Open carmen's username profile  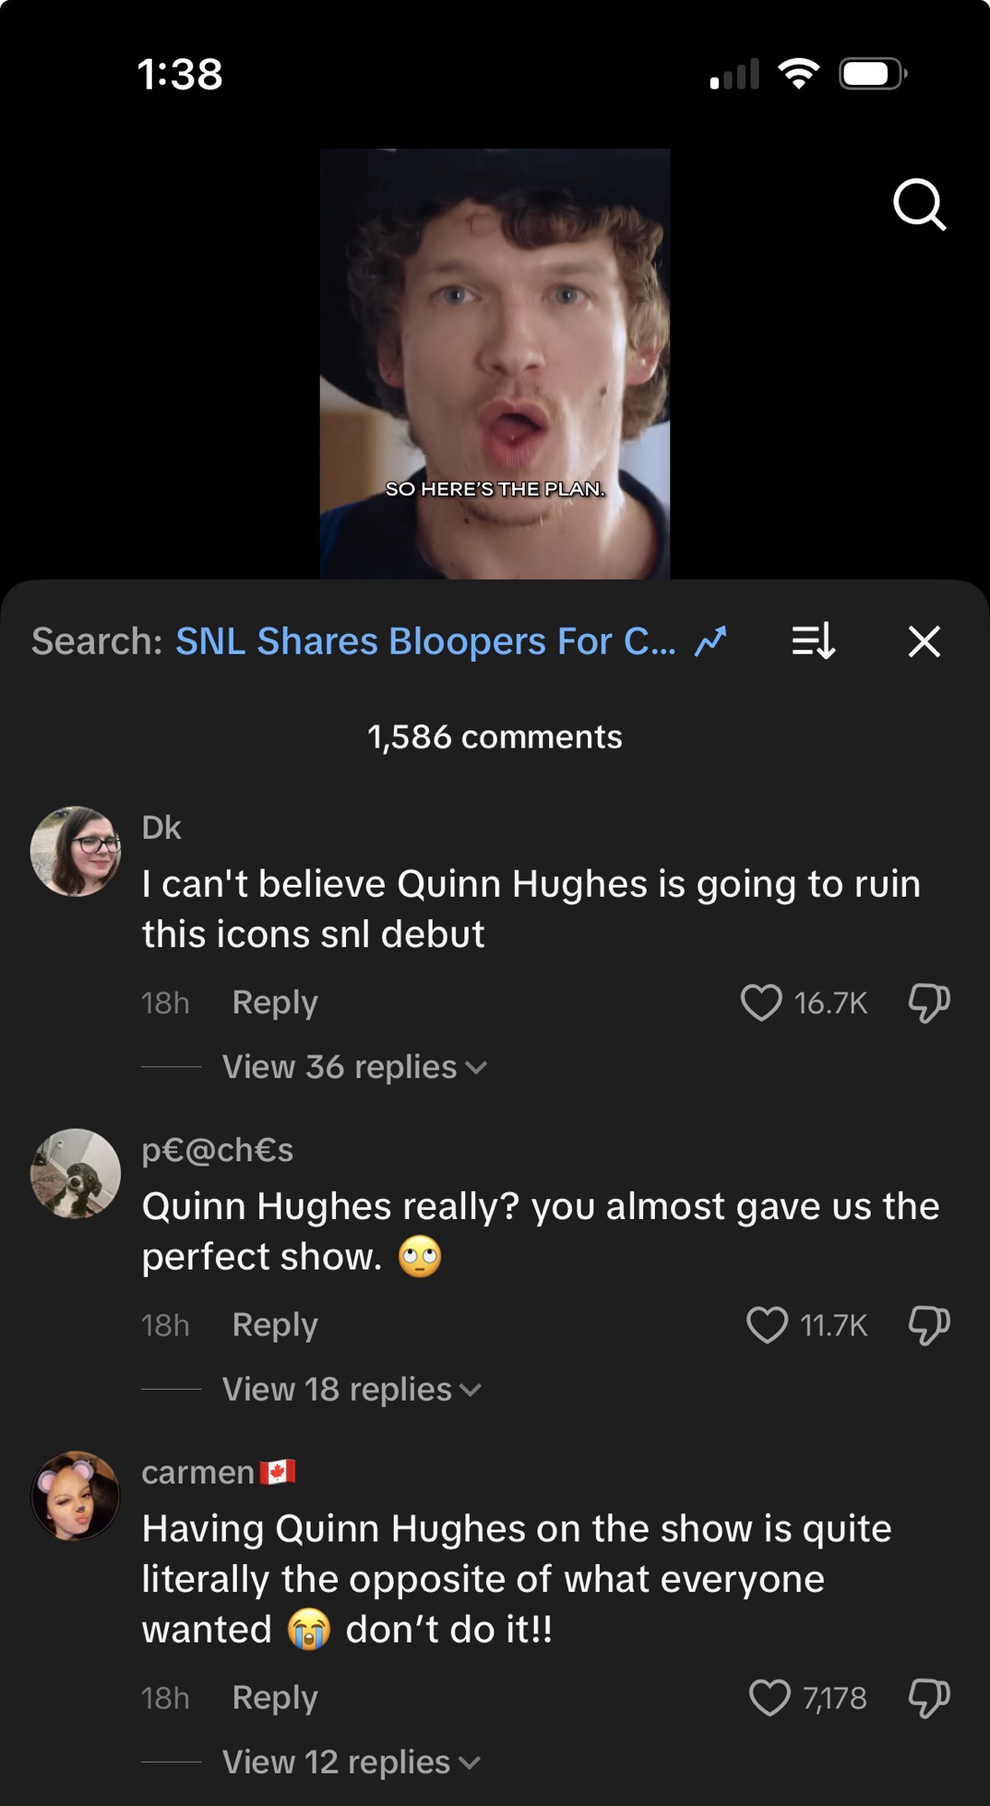[x=199, y=1473]
